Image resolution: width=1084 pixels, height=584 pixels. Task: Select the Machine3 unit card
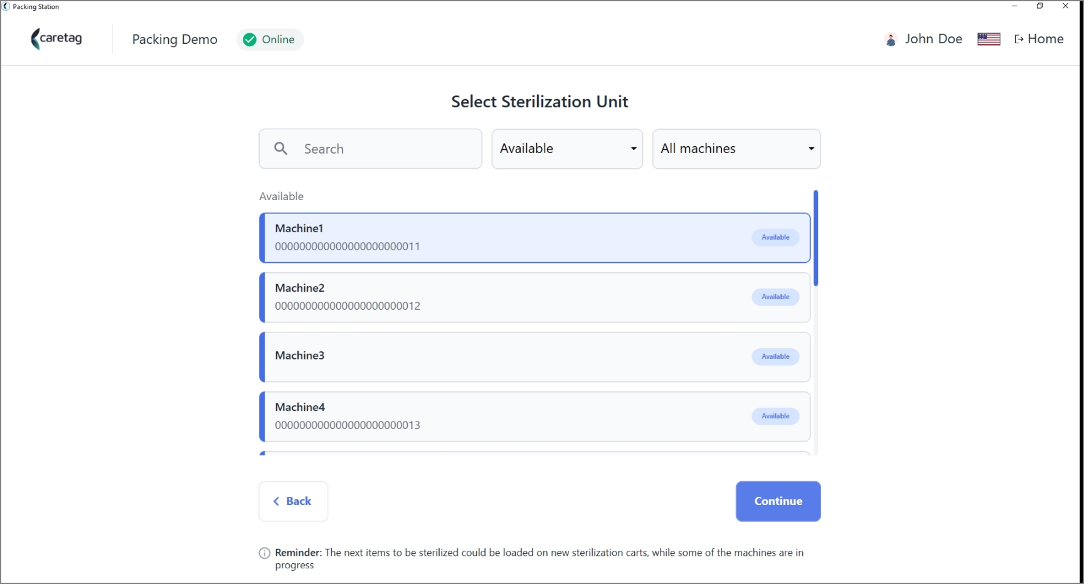tap(535, 357)
